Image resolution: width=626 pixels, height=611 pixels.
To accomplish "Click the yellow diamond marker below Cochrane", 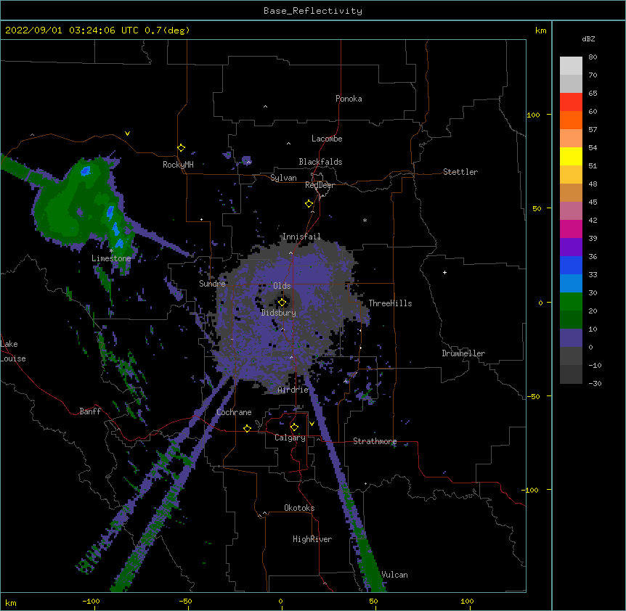I will (247, 428).
